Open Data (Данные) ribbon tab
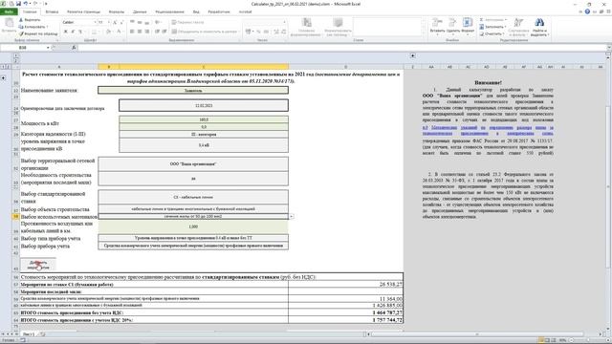This screenshot has width=612, height=344. point(140,11)
